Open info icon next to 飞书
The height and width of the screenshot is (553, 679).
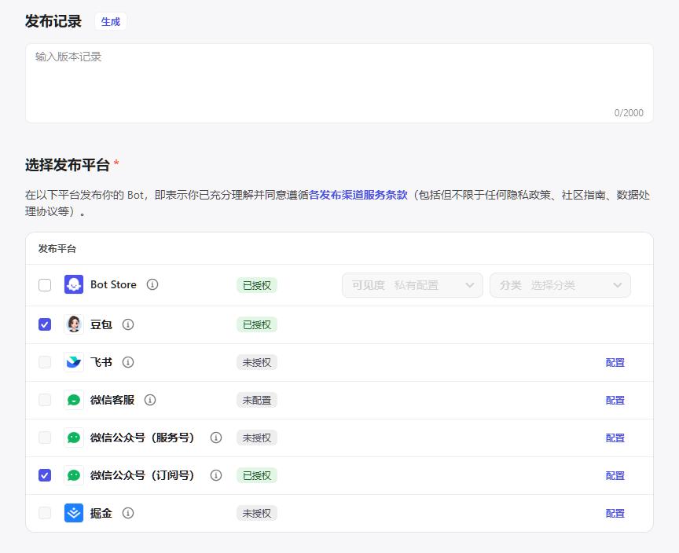coord(128,362)
